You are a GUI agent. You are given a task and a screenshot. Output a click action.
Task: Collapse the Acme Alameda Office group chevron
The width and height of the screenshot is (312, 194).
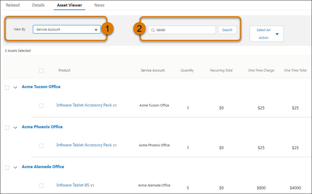coord(15,167)
